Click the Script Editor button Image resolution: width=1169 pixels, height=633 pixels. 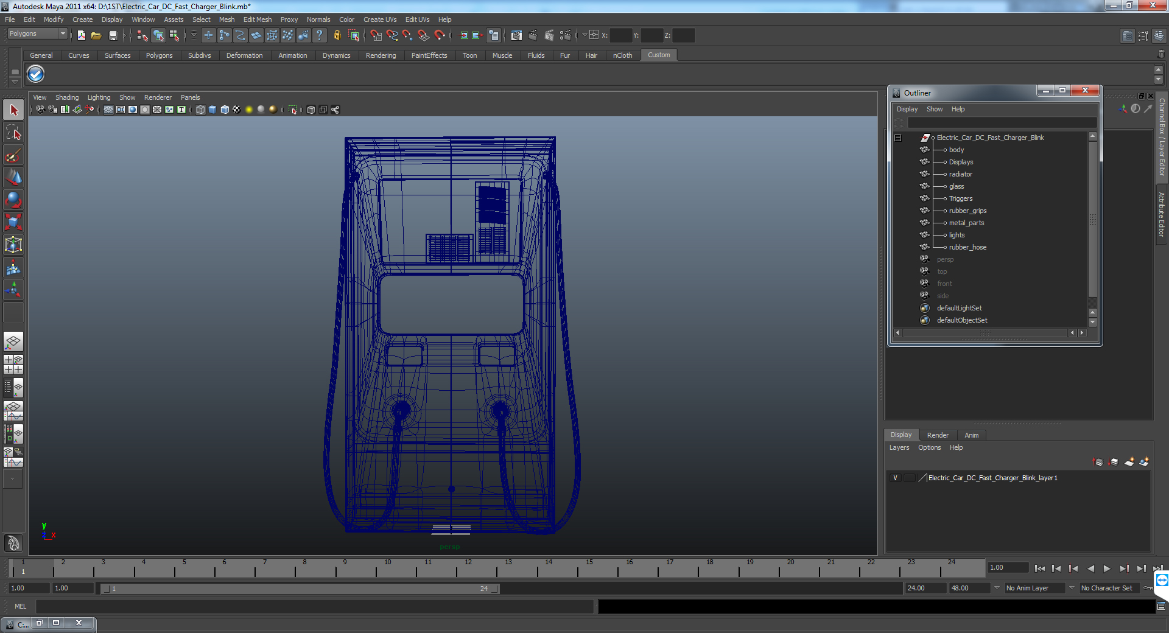click(1162, 606)
